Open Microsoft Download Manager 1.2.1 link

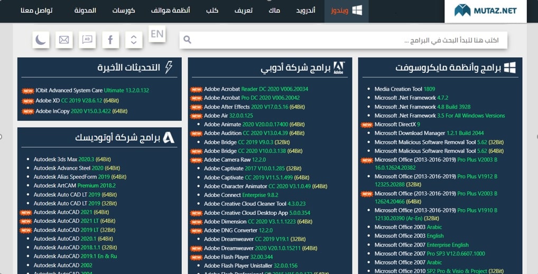pos(429,133)
